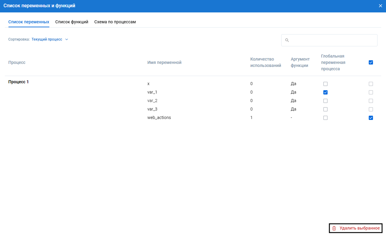Viewport: 386px width, 235px height.
Task: Click the web_actions variable name
Action: (159, 117)
